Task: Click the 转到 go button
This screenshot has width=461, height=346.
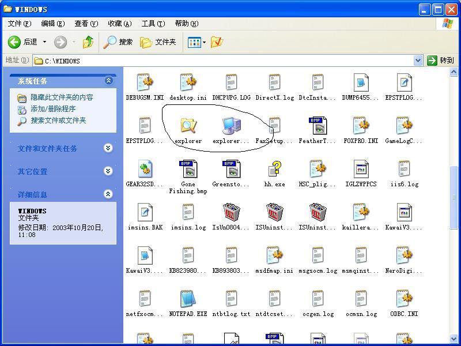Action: point(441,61)
